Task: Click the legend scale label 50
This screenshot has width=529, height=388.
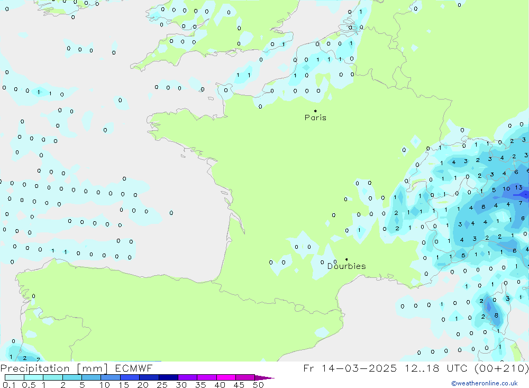Action: pos(258,385)
